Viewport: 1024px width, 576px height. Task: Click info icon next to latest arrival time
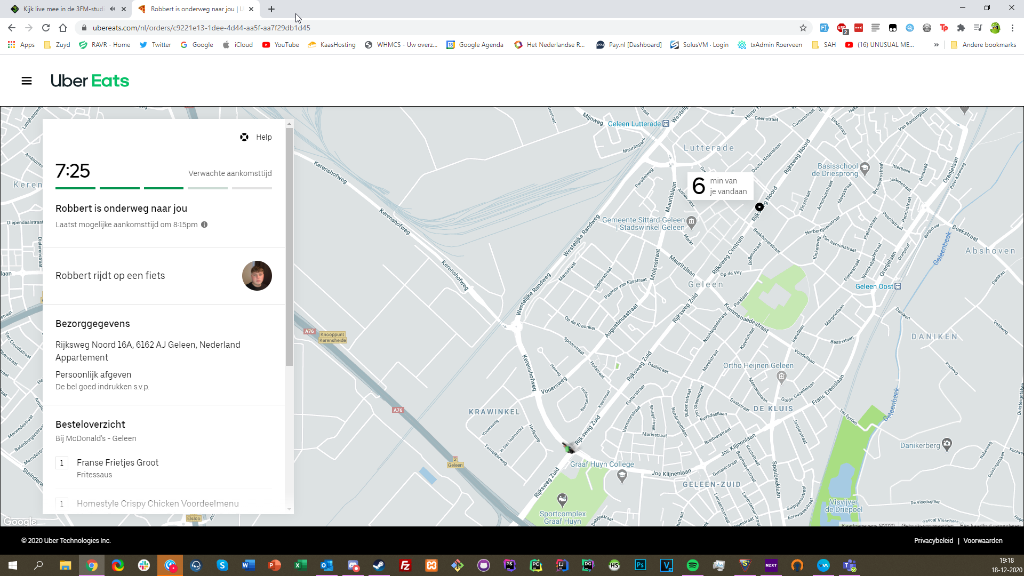pos(204,225)
